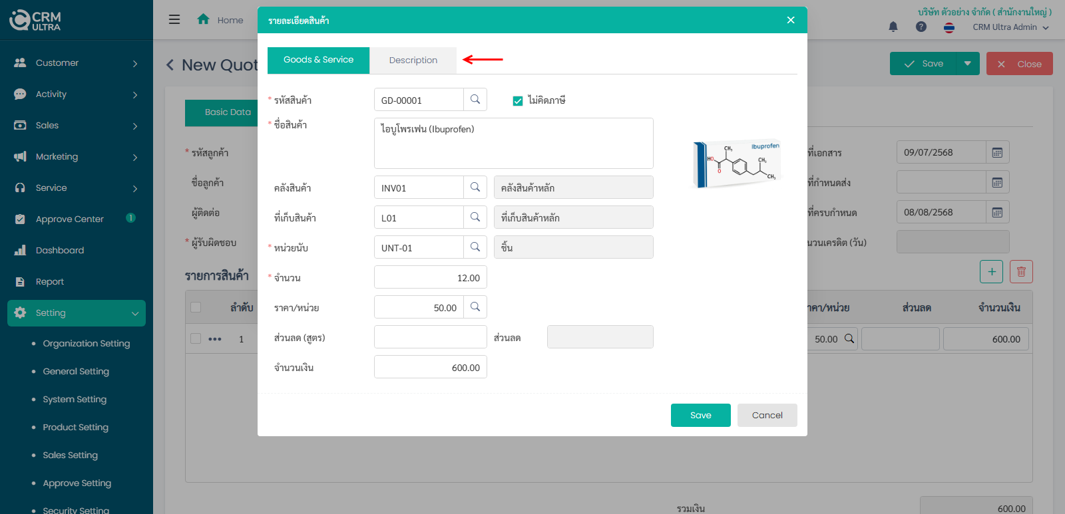Image resolution: width=1065 pixels, height=514 pixels.
Task: Click Cancel in the product dialog
Action: [767, 415]
